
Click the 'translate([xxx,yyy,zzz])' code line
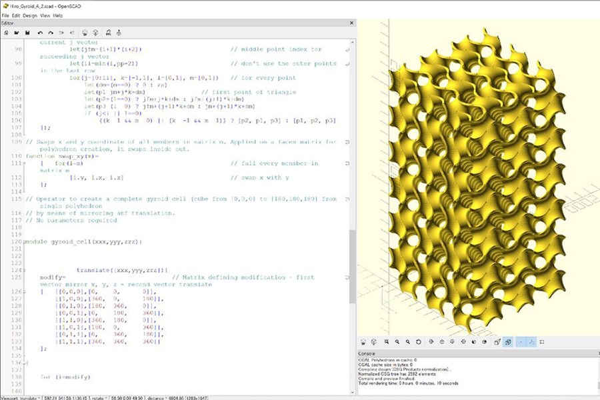click(x=122, y=270)
